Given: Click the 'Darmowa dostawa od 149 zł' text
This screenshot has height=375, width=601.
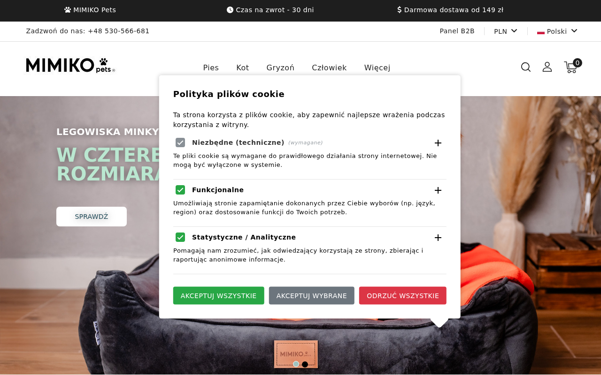Looking at the screenshot, I should click(454, 10).
